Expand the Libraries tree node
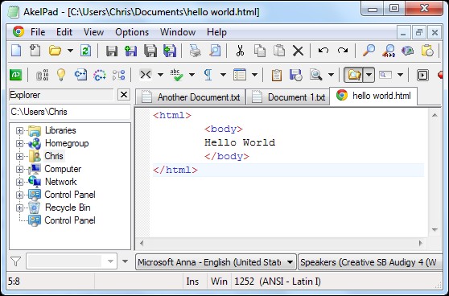The image size is (449, 296). (x=19, y=130)
